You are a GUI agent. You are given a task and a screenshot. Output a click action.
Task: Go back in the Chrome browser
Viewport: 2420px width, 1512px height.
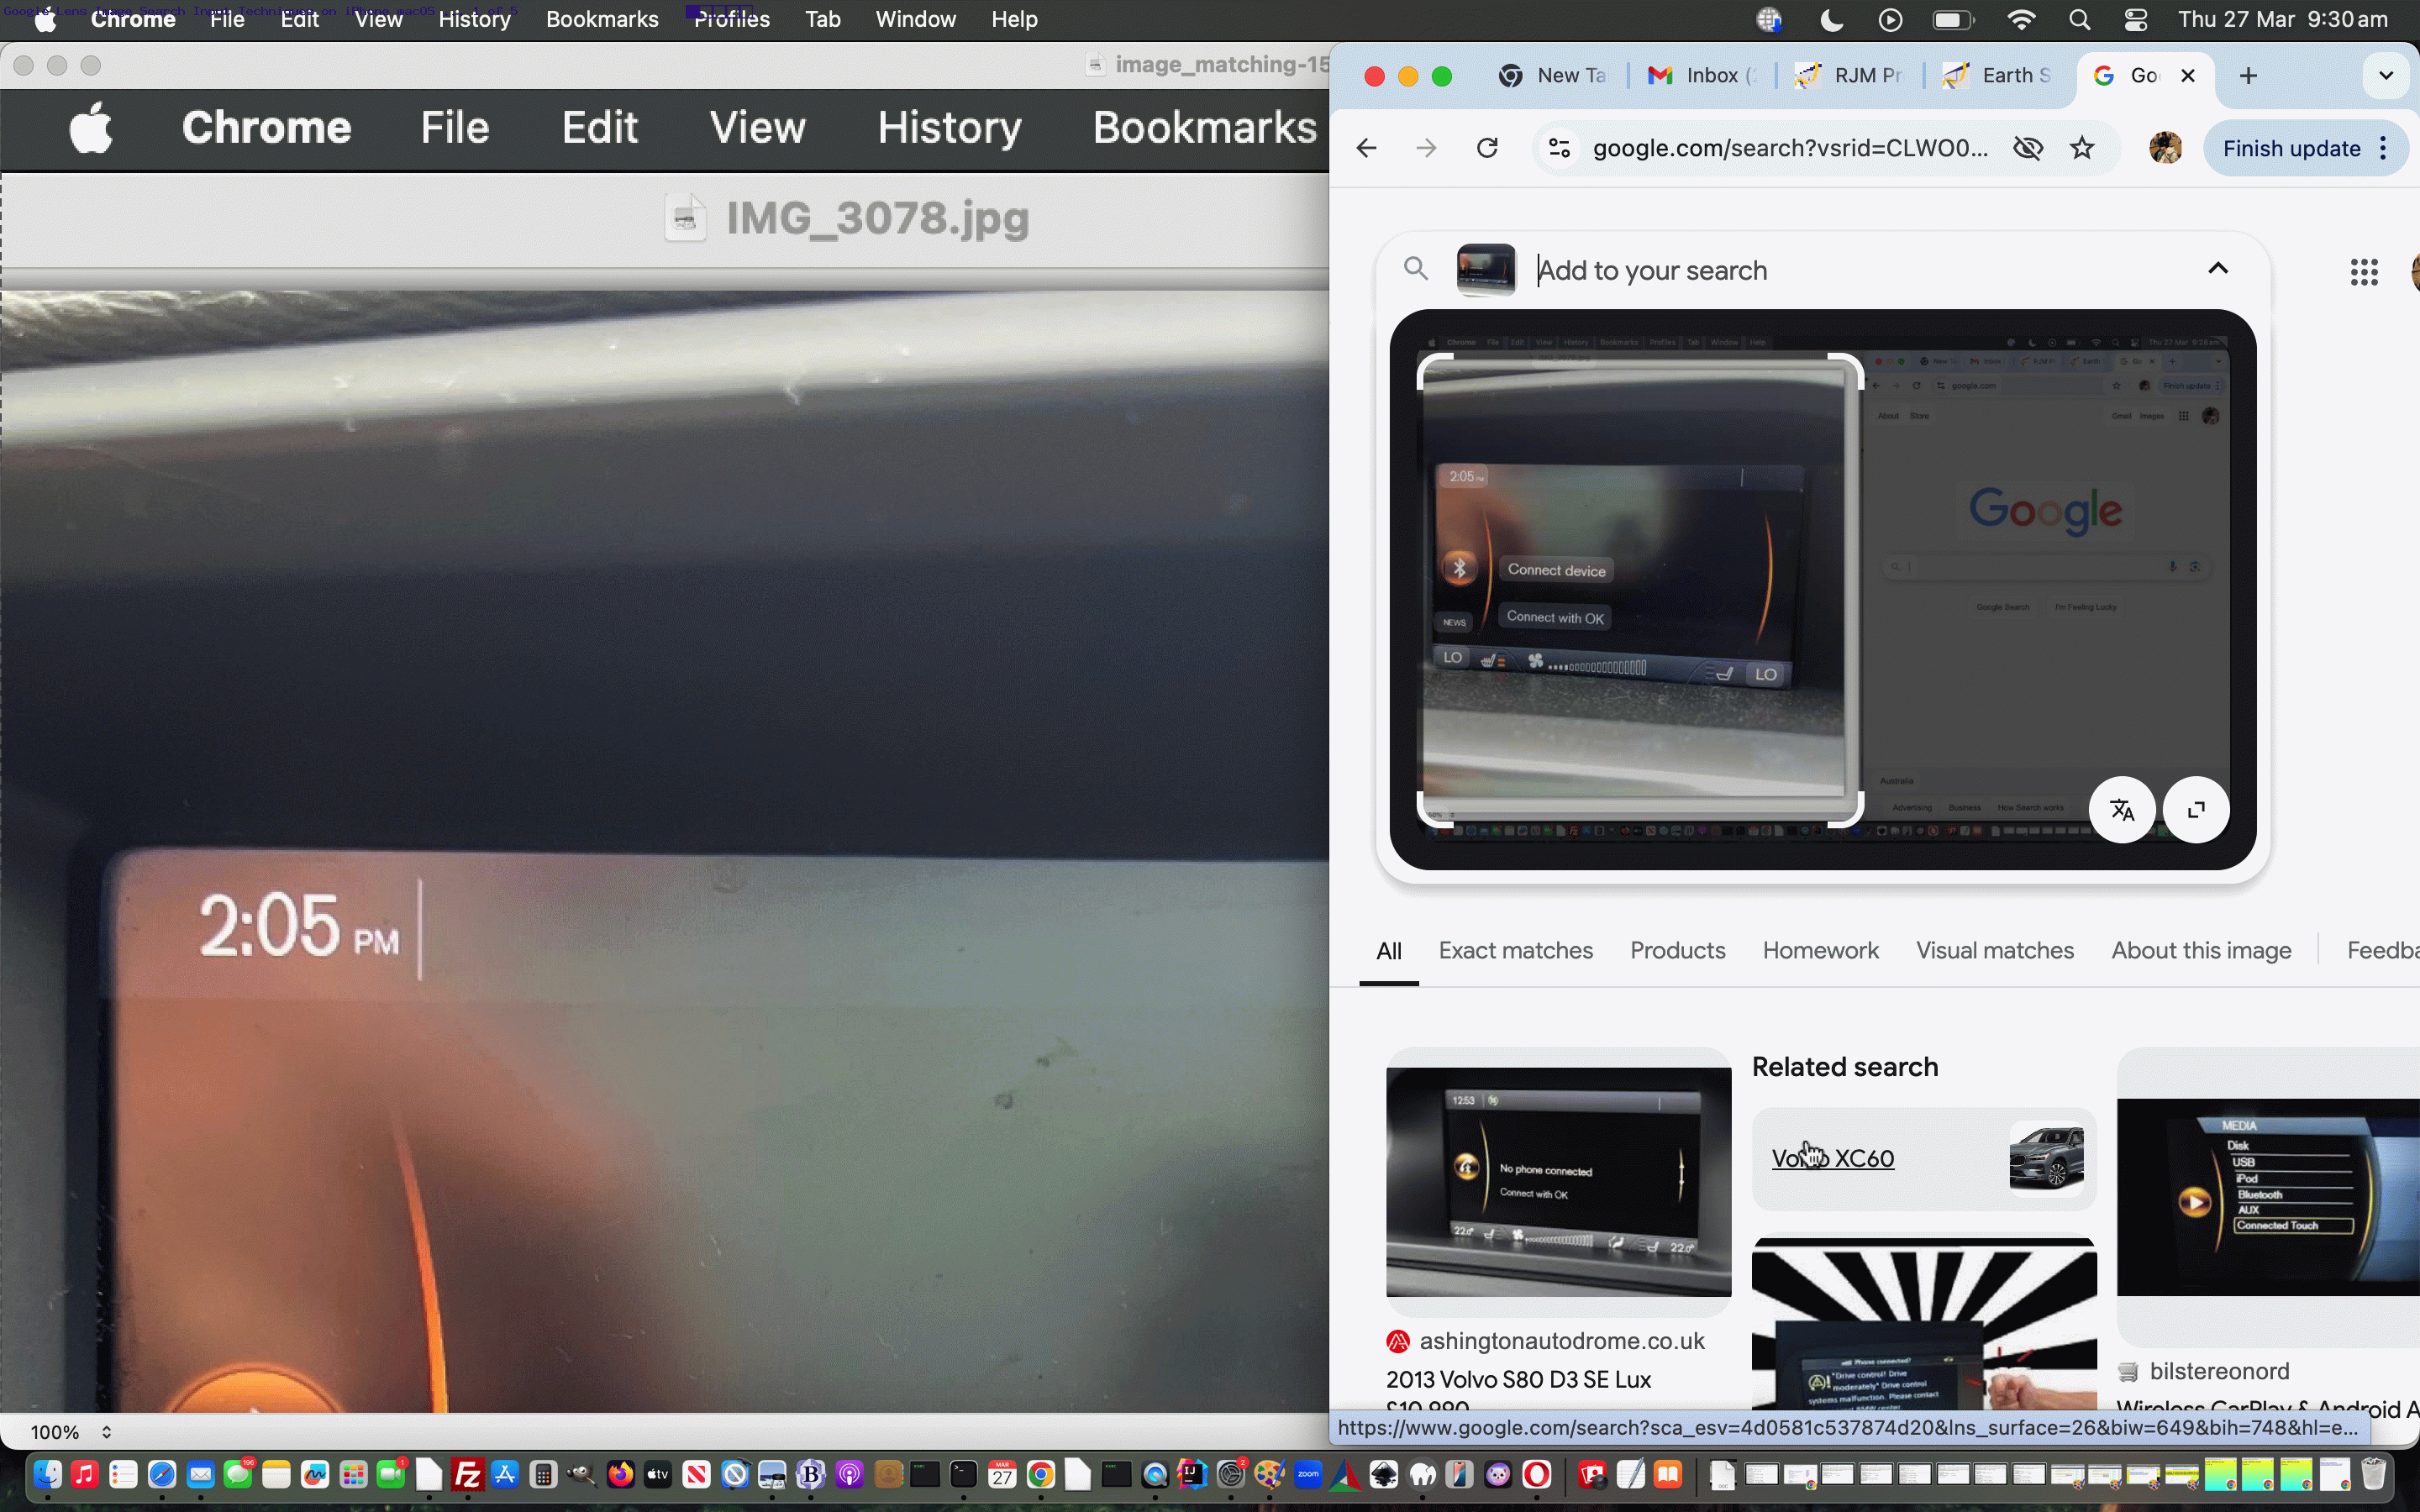pos(1367,149)
